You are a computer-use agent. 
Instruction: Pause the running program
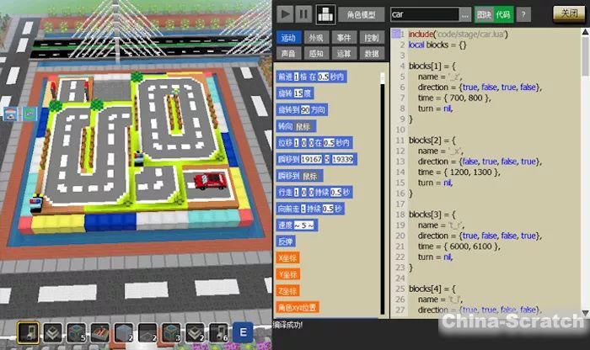pyautogui.click(x=304, y=14)
